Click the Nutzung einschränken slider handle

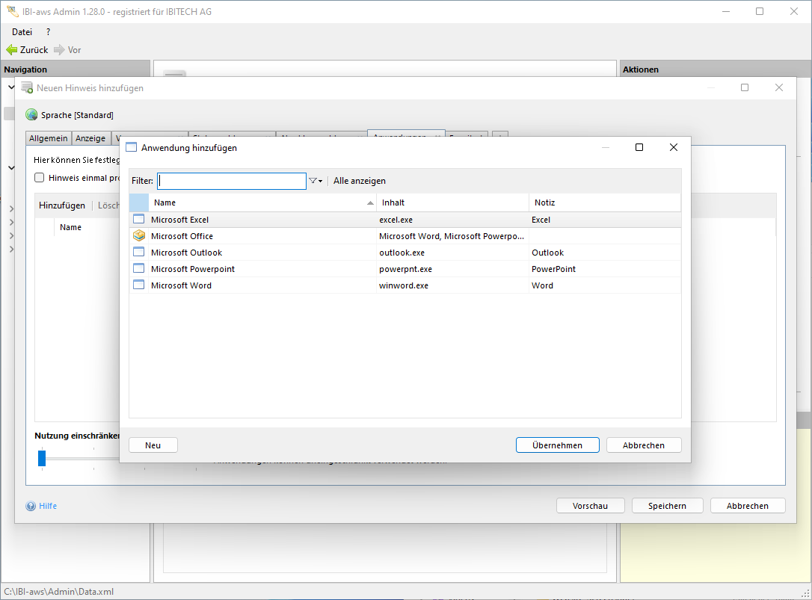pyautogui.click(x=42, y=457)
